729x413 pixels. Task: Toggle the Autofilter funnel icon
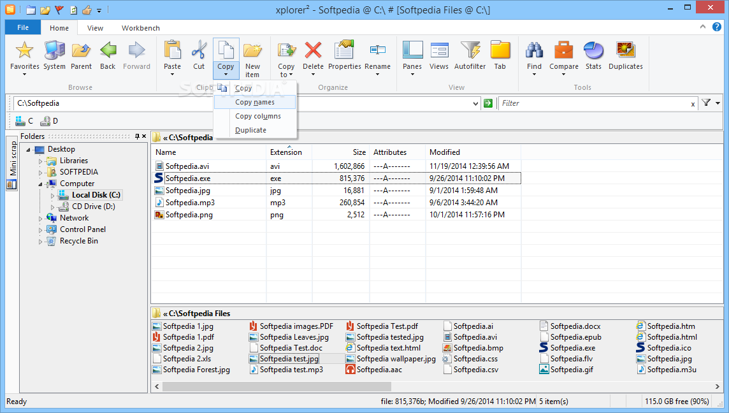(x=470, y=50)
